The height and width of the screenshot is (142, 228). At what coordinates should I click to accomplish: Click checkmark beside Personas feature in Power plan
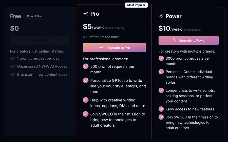[161, 72]
